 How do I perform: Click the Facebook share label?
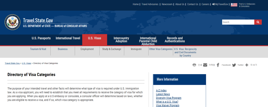226,65
